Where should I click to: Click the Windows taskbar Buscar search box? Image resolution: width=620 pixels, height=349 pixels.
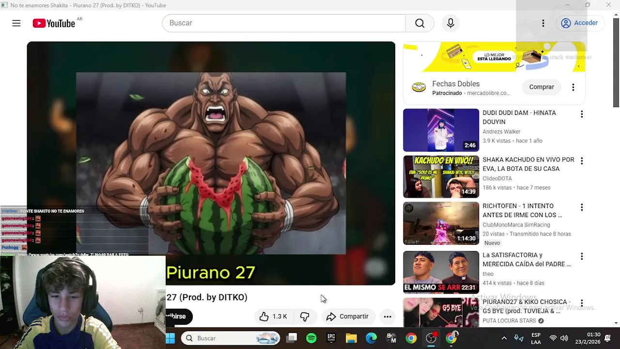coord(231,338)
